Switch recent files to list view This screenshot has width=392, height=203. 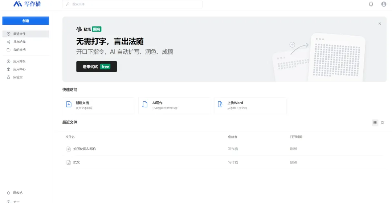(x=375, y=122)
